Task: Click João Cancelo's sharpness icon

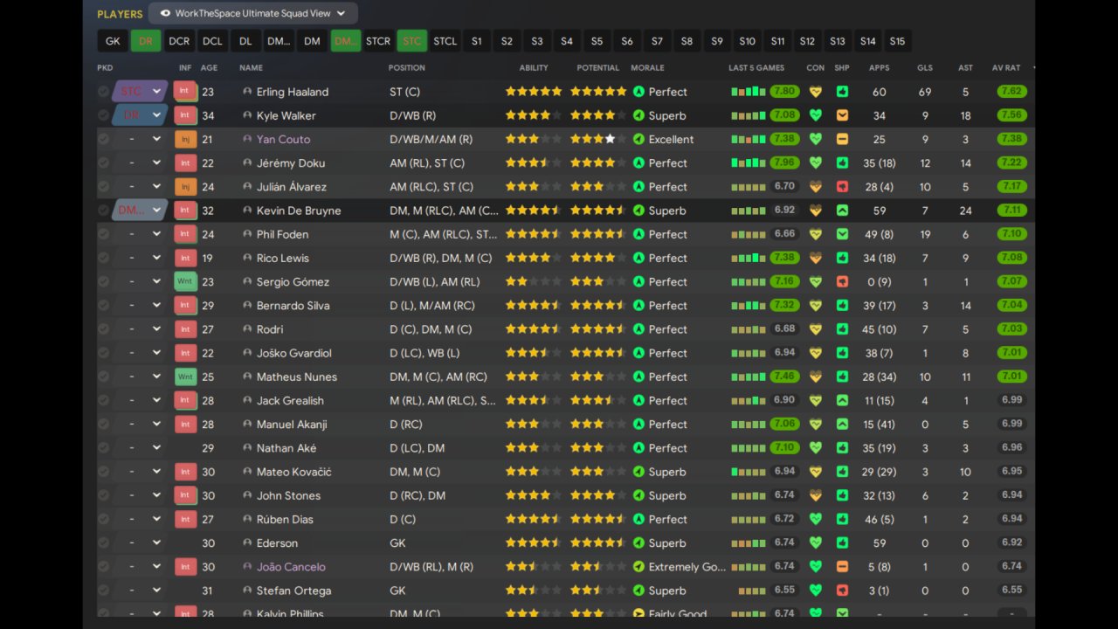Action: point(842,566)
